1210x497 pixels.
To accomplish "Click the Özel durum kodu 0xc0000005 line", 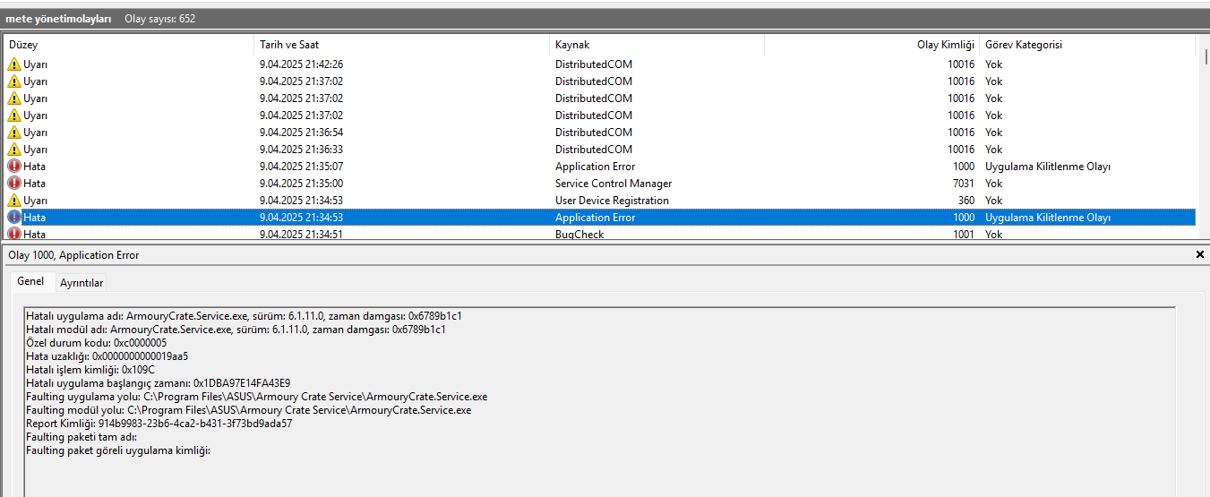I will pyautogui.click(x=96, y=343).
